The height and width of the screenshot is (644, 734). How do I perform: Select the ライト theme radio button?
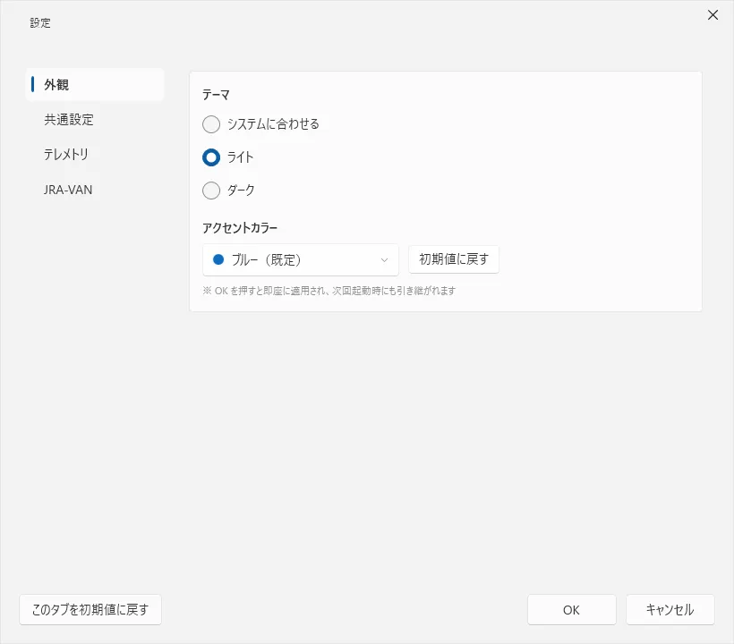tap(211, 157)
